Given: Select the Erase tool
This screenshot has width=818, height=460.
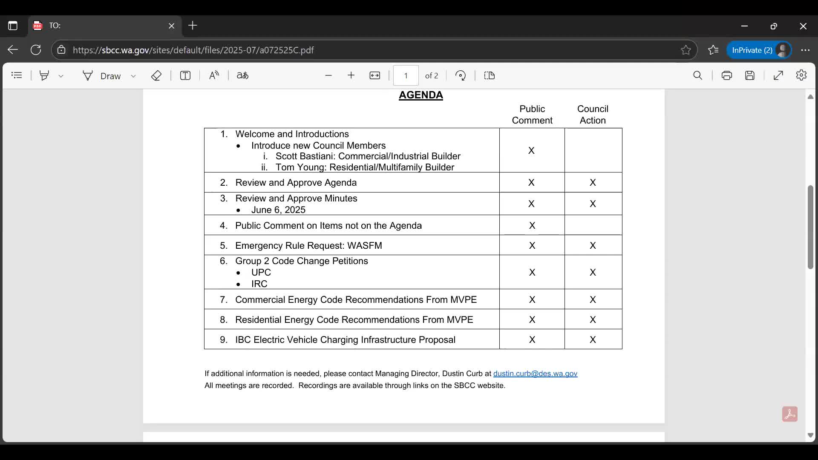Looking at the screenshot, I should (x=156, y=75).
